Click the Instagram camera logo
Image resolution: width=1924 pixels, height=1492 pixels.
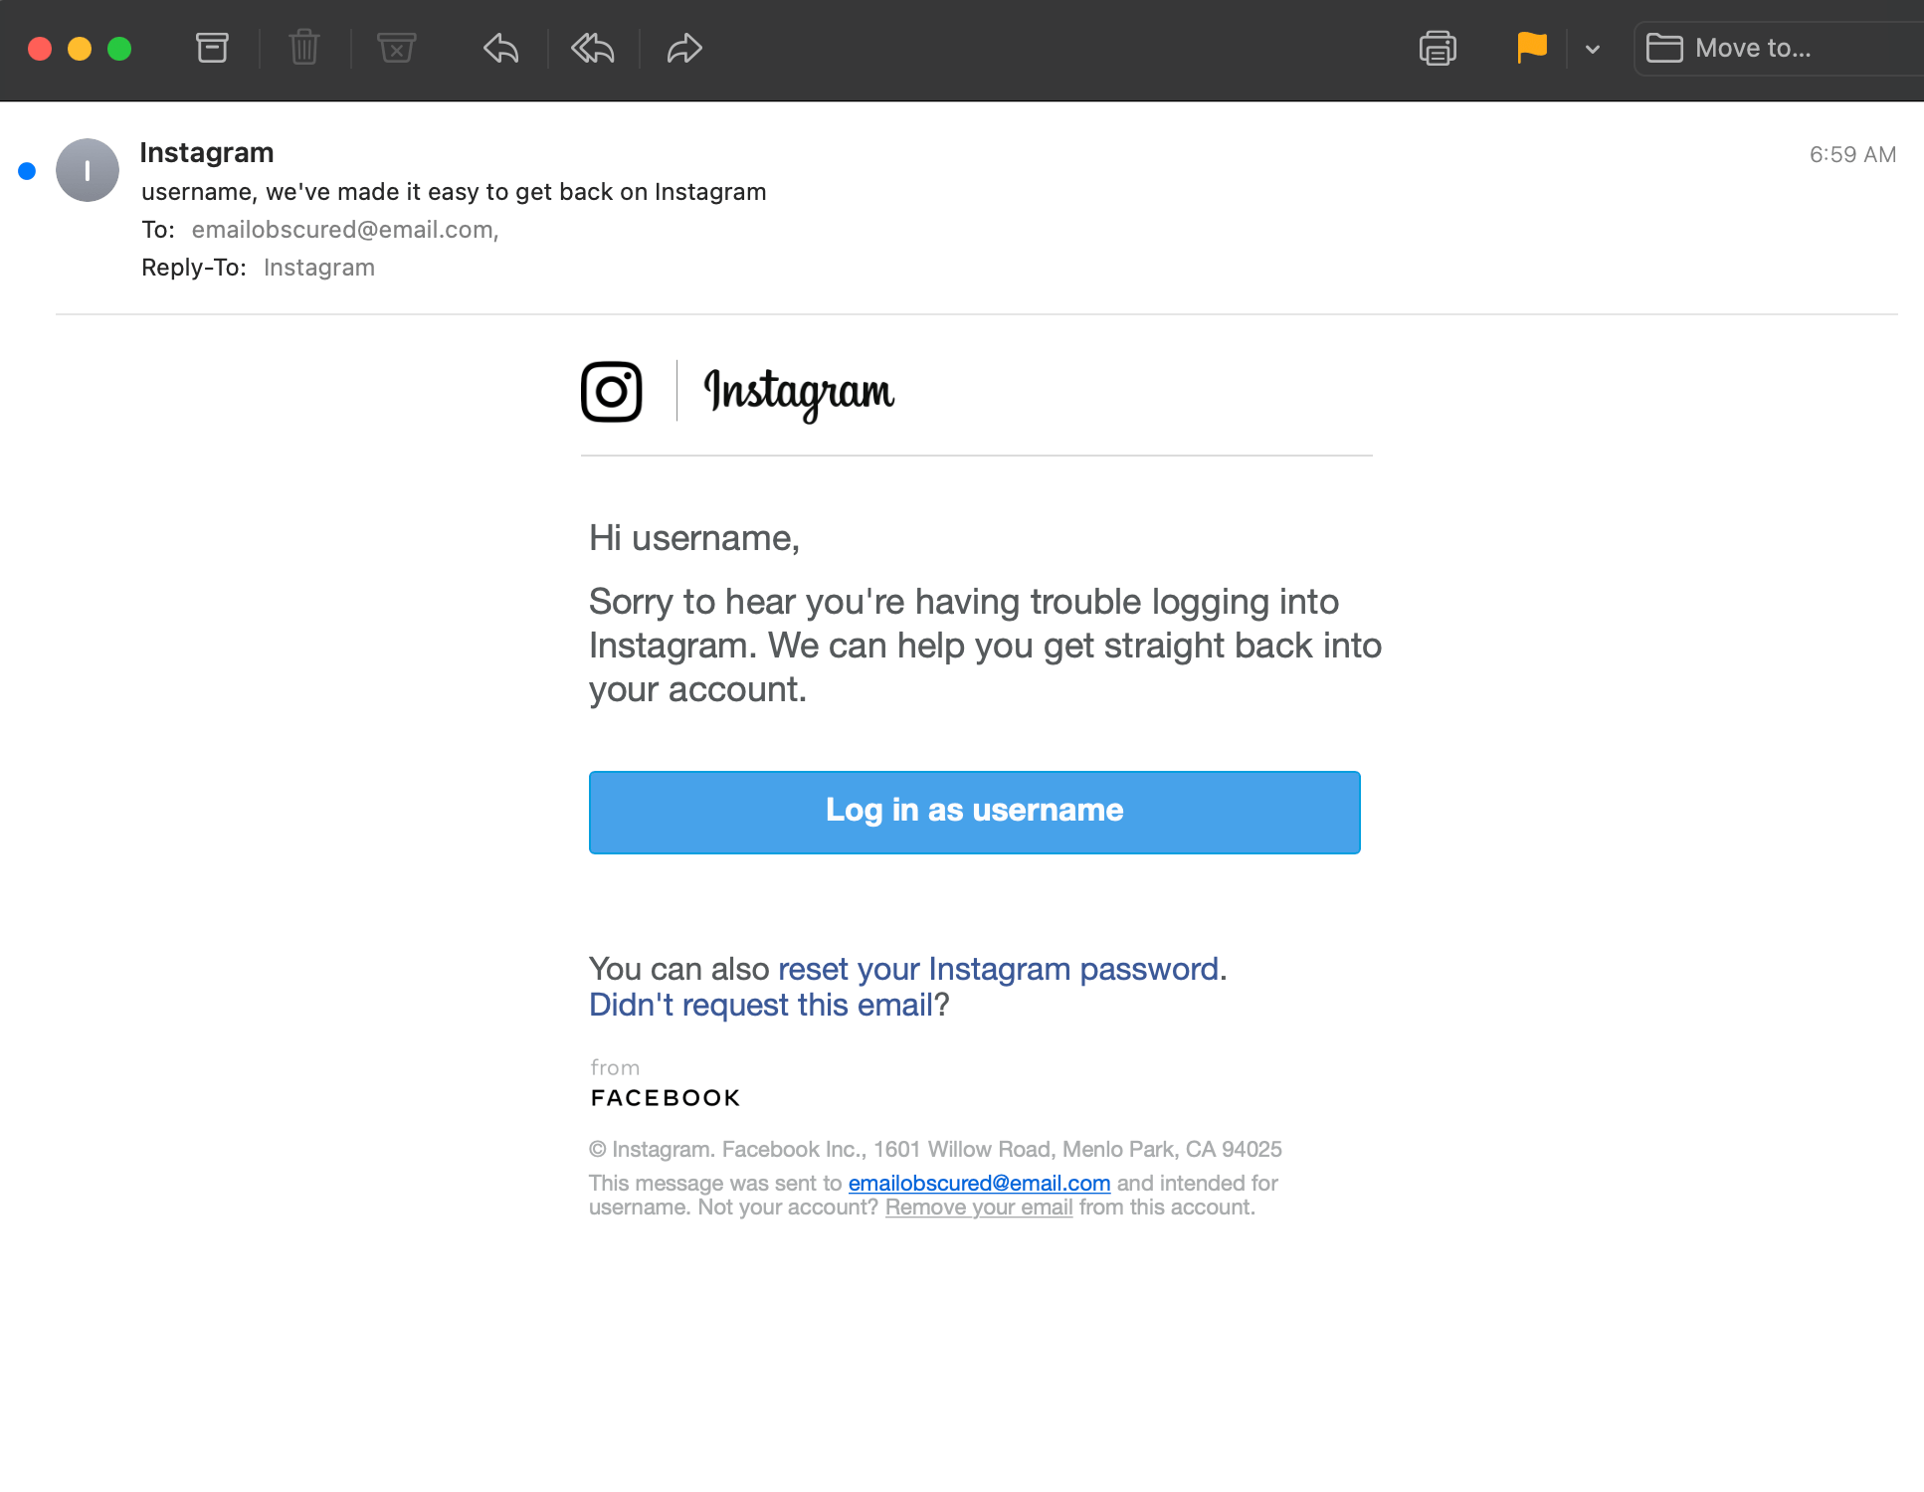tap(611, 392)
